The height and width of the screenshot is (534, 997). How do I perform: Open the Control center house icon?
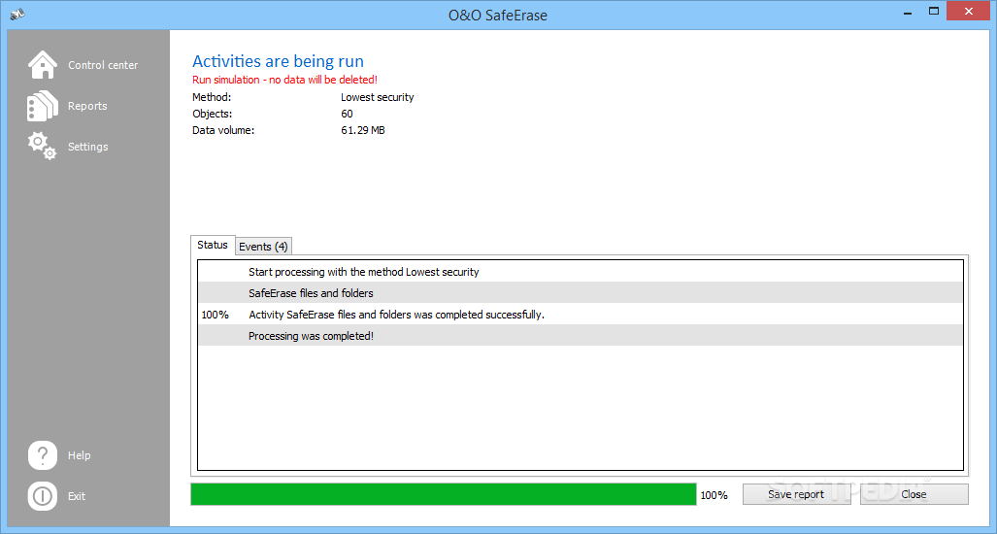pos(43,65)
